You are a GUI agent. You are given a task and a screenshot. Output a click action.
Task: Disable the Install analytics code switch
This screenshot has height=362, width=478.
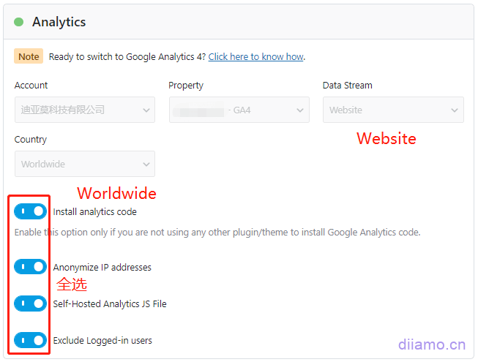pyautogui.click(x=30, y=211)
